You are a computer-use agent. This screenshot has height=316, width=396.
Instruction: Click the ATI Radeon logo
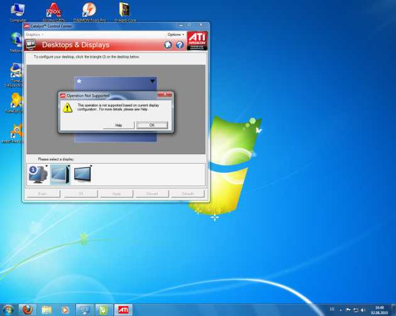click(197, 41)
